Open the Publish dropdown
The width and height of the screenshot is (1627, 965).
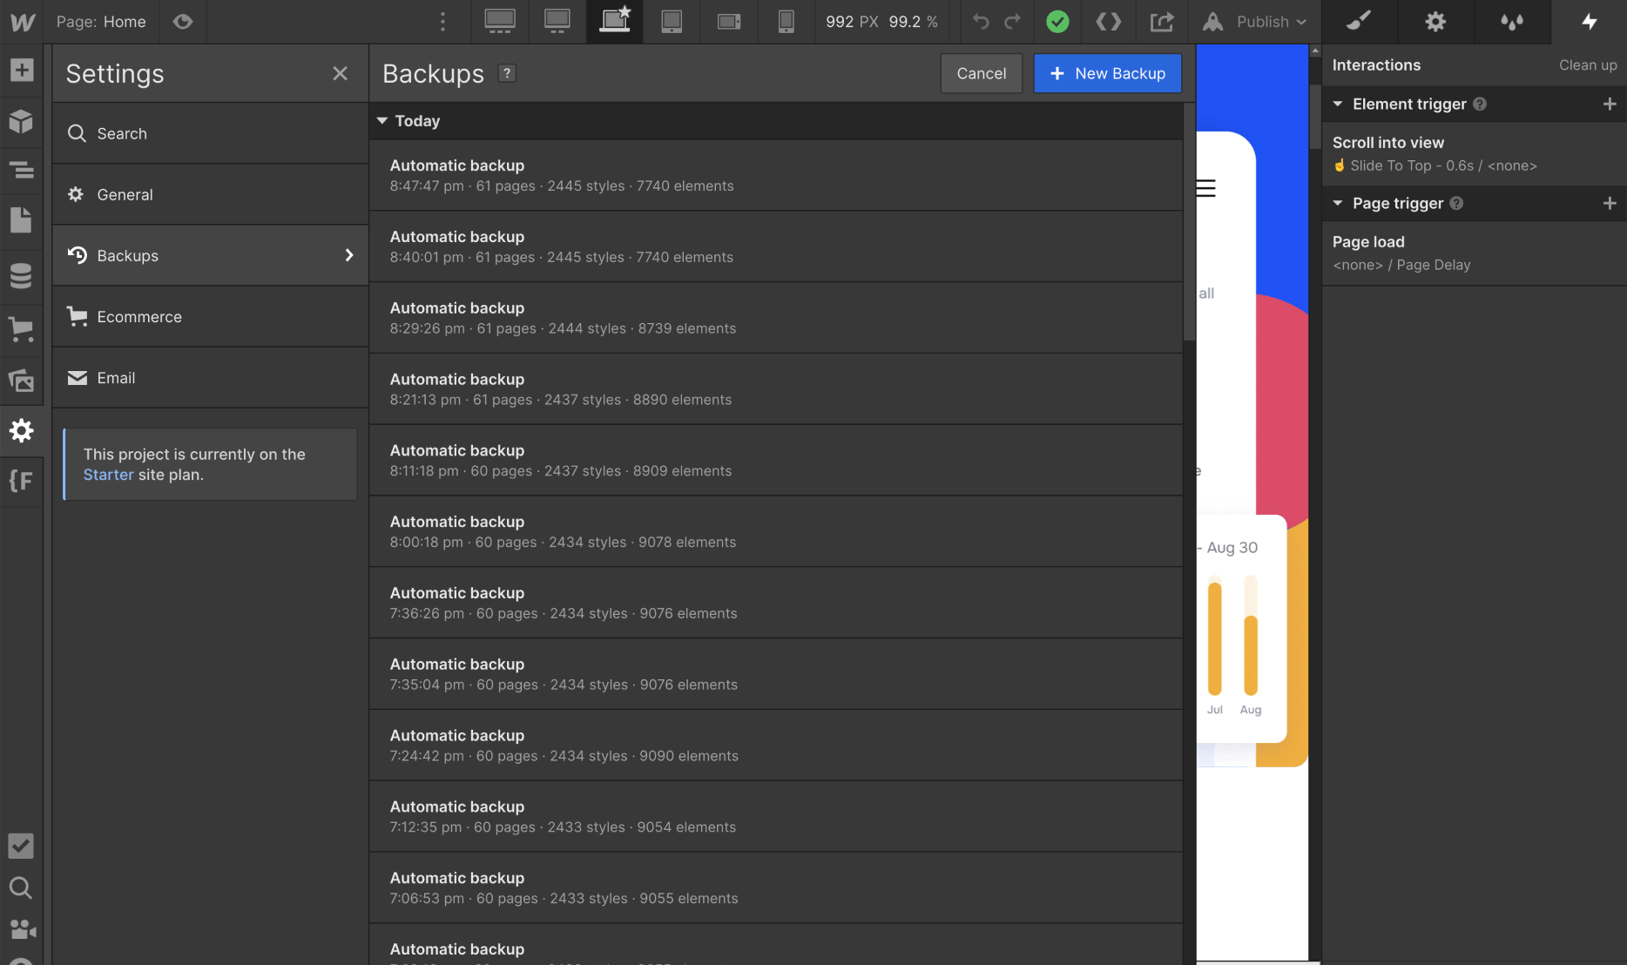pyautogui.click(x=1255, y=22)
